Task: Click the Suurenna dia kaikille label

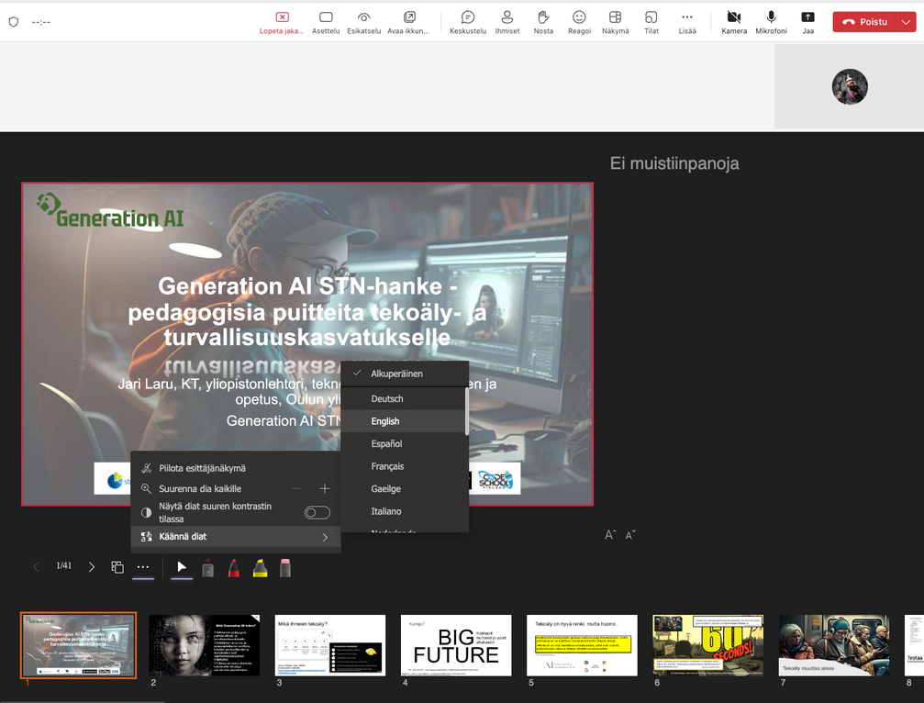Action: [200, 488]
